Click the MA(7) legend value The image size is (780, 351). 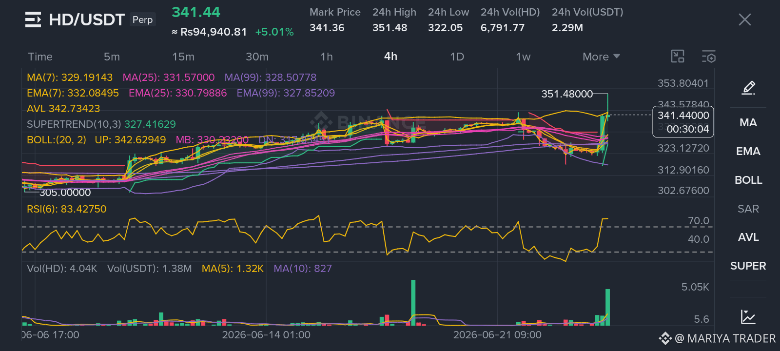(70, 78)
